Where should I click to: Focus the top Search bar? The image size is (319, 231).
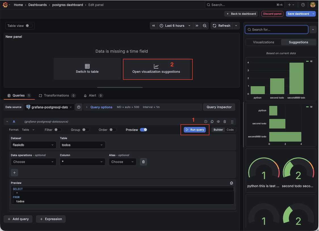[x=245, y=5]
